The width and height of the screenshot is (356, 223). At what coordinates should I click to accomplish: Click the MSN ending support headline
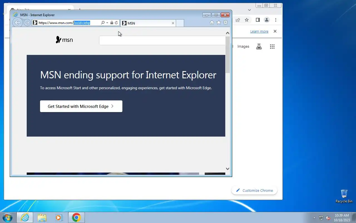[x=128, y=75]
